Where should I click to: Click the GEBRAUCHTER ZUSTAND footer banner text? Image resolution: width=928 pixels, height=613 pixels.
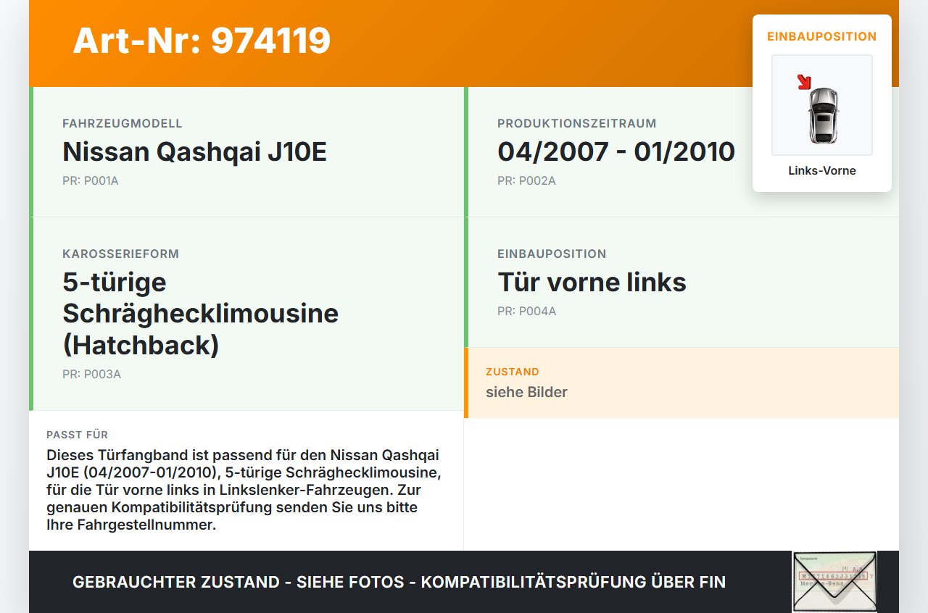tap(399, 582)
